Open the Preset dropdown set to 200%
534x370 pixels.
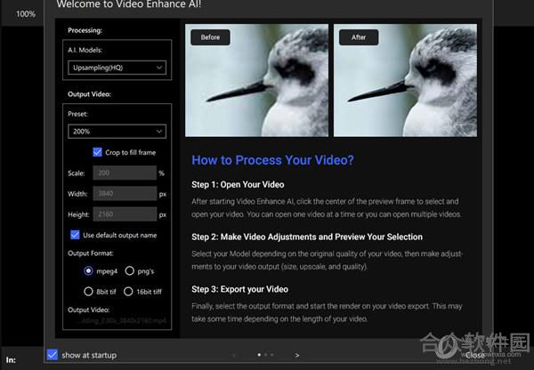[117, 132]
